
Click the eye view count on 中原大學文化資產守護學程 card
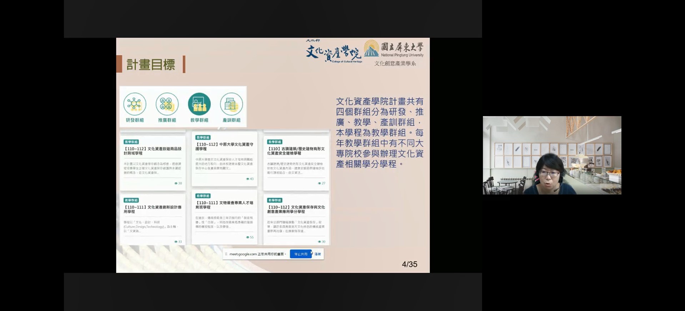point(250,179)
